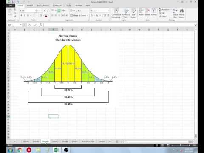Click the Paste icon in Clipboard group
This screenshot has width=204, height=153.
coord(10,12)
